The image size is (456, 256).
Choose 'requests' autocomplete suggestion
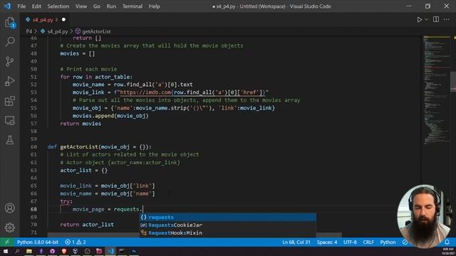pyautogui.click(x=228, y=217)
